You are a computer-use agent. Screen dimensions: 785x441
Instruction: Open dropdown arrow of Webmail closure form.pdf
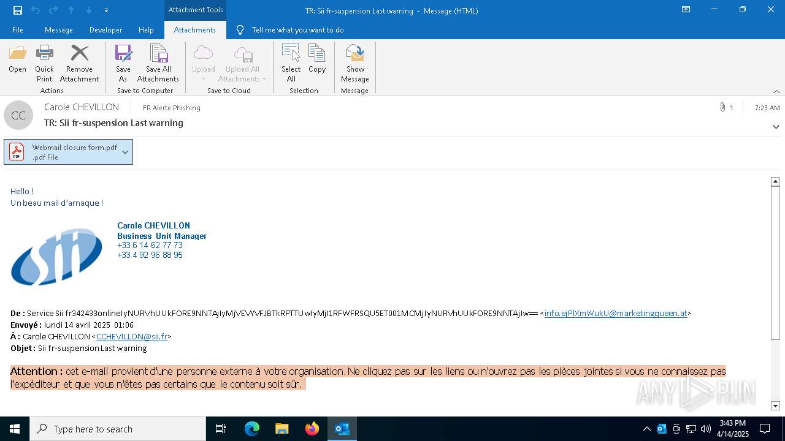pos(125,152)
